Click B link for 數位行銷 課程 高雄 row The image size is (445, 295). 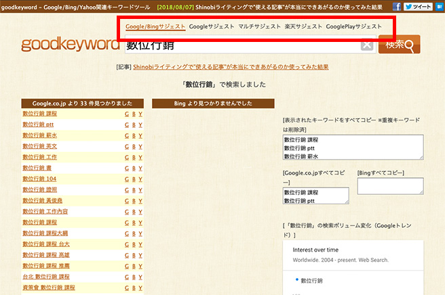(x=134, y=255)
